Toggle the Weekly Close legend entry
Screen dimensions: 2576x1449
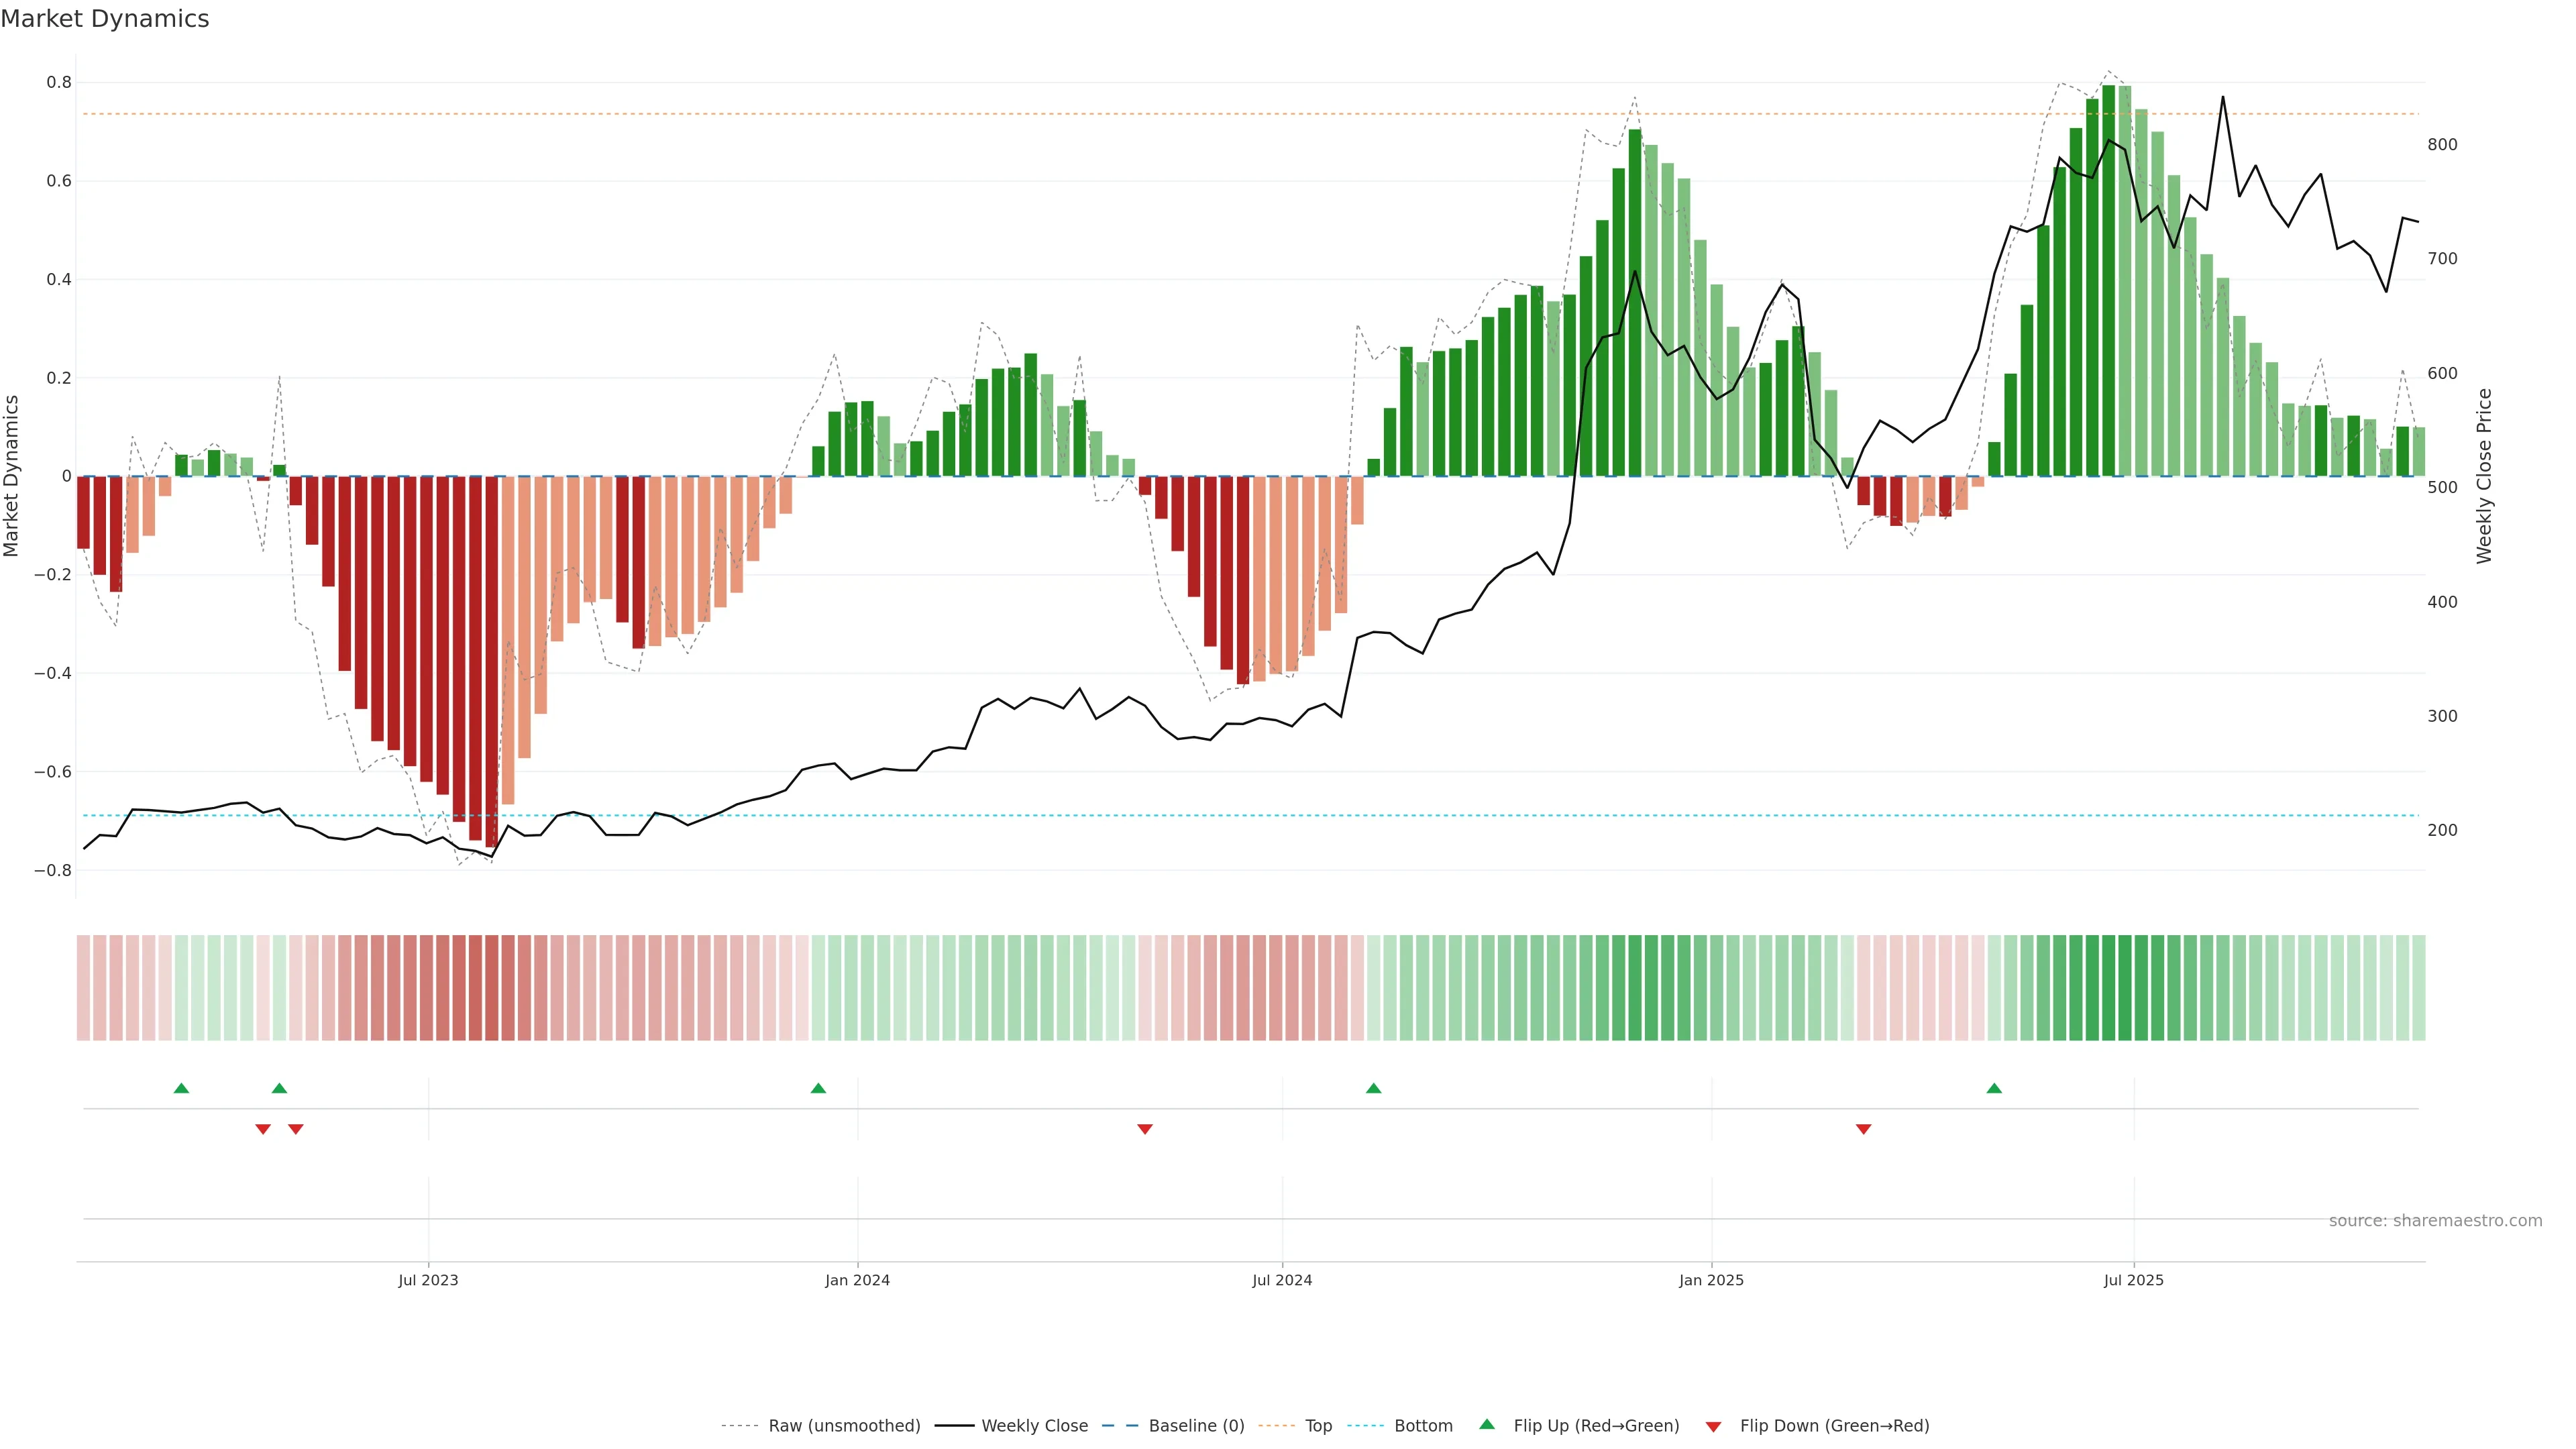[1034, 1426]
